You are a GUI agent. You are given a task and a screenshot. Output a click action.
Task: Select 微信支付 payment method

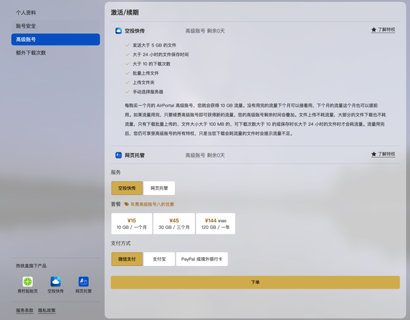[127, 259]
